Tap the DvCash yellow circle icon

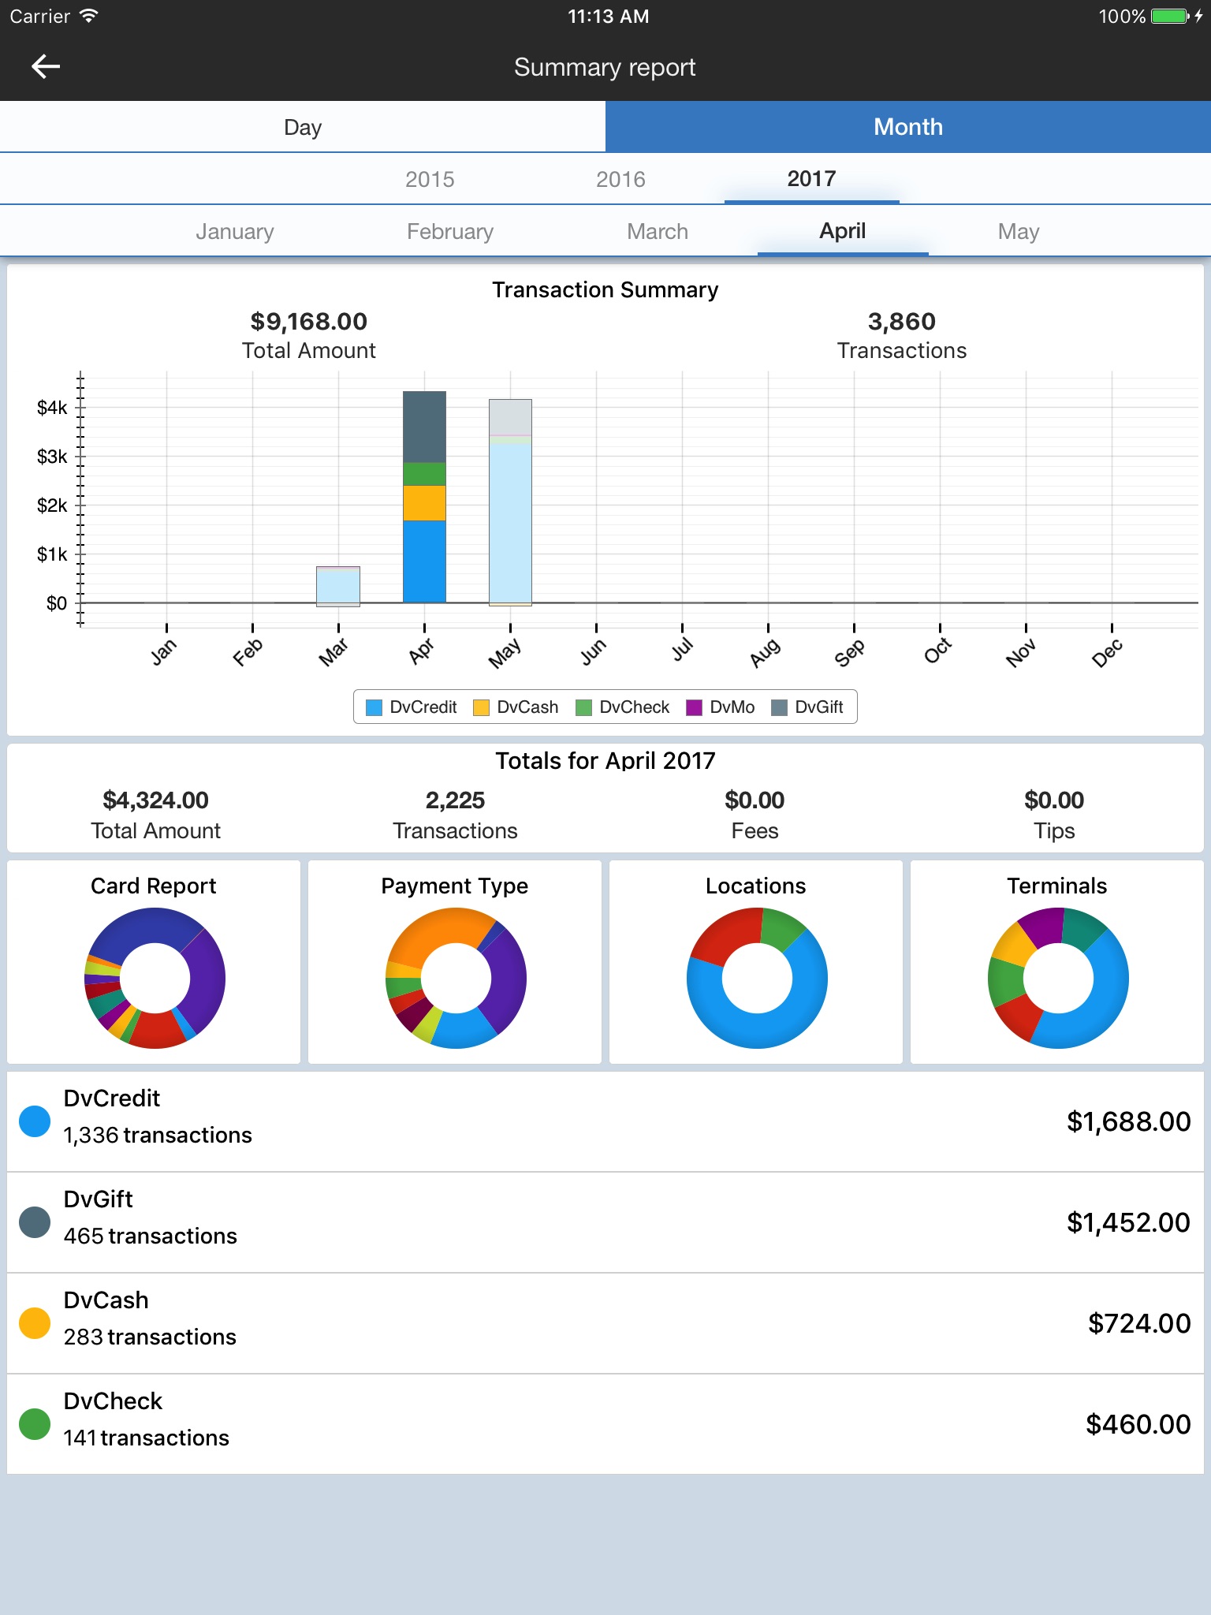[35, 1323]
